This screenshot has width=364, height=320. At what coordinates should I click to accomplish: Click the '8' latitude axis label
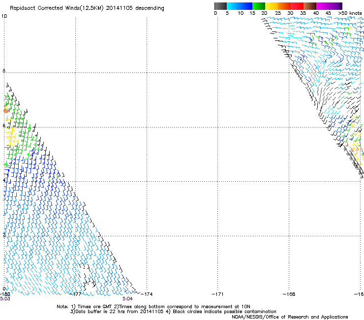(x=4, y=71)
